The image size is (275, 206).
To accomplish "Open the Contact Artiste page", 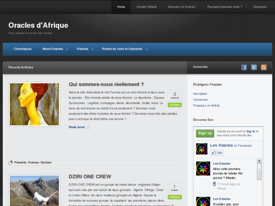I will tap(146, 7).
